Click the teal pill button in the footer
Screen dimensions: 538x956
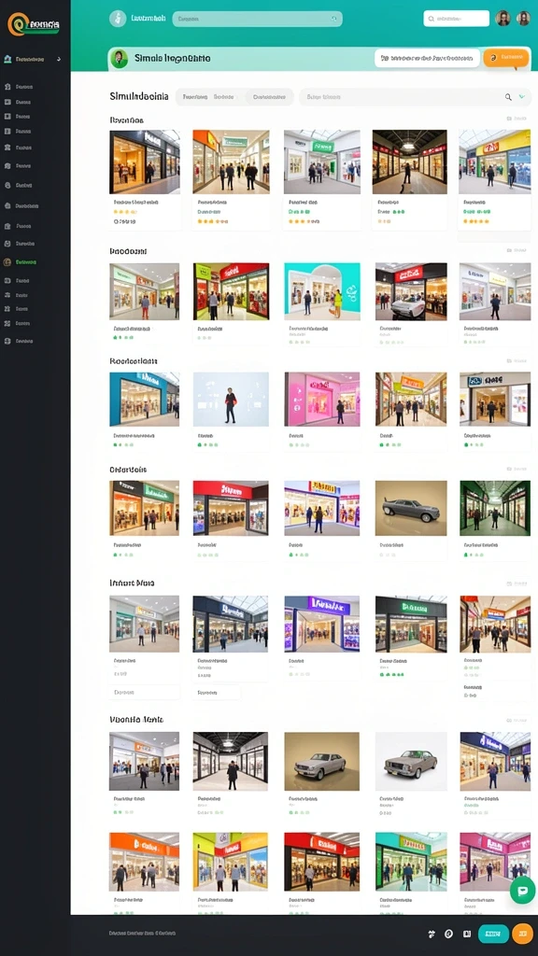[x=493, y=934]
